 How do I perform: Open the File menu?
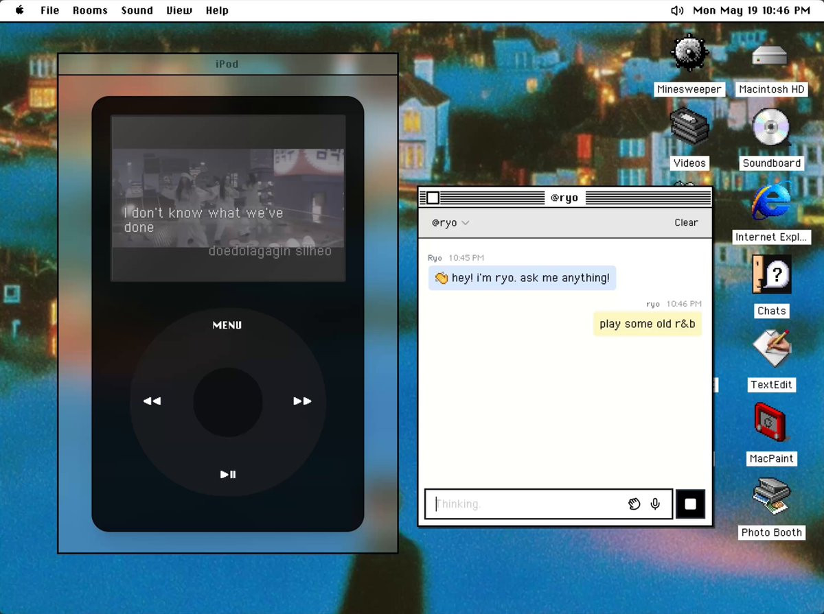click(x=49, y=10)
